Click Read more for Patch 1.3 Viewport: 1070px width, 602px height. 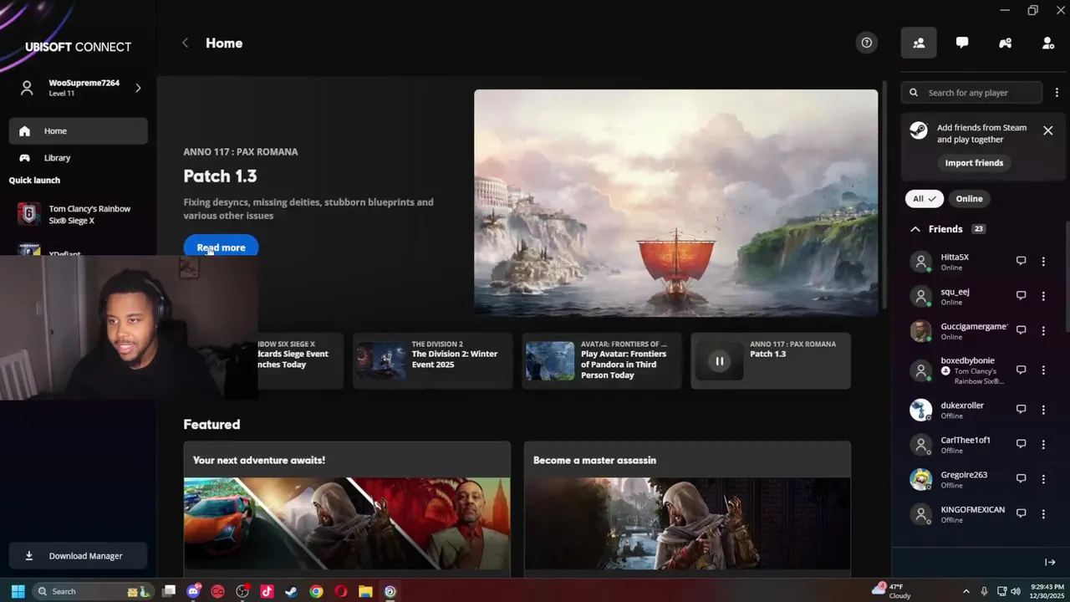click(x=221, y=247)
